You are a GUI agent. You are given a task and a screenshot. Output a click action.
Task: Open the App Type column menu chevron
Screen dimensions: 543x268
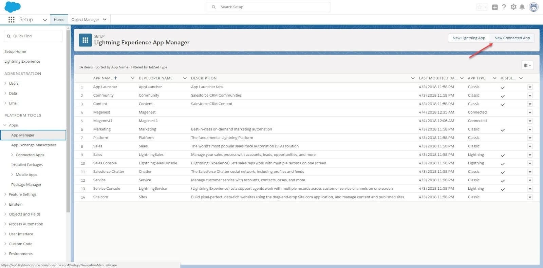pos(494,78)
